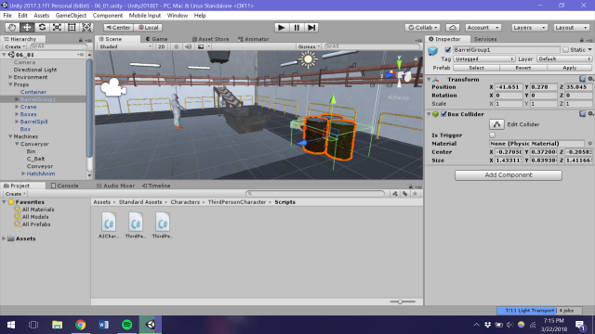
Task: Open the Layers dropdown
Action: coord(529,28)
